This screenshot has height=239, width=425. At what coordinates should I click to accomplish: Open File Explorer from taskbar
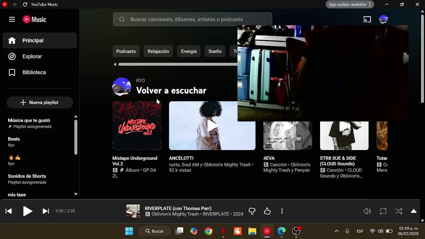[x=252, y=231]
